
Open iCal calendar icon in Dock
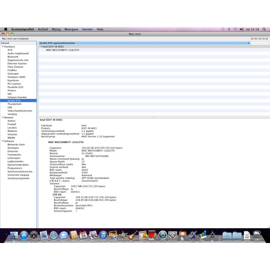tap(83, 235)
